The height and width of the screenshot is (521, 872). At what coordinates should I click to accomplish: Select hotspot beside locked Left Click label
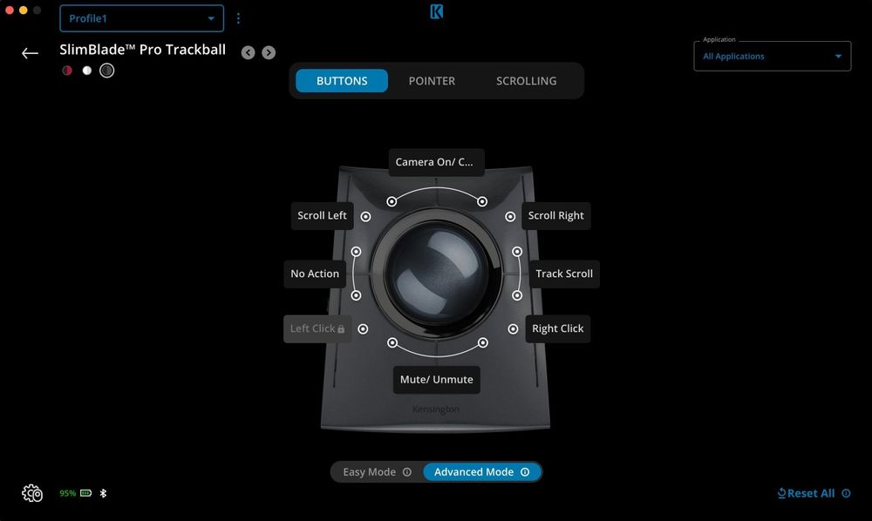(x=363, y=329)
